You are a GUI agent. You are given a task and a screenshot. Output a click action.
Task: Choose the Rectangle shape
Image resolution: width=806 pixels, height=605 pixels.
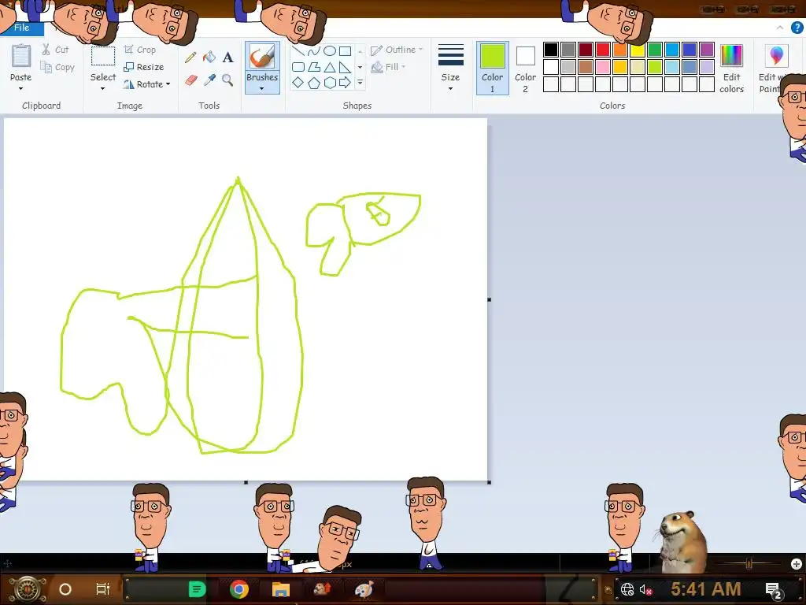pos(346,51)
